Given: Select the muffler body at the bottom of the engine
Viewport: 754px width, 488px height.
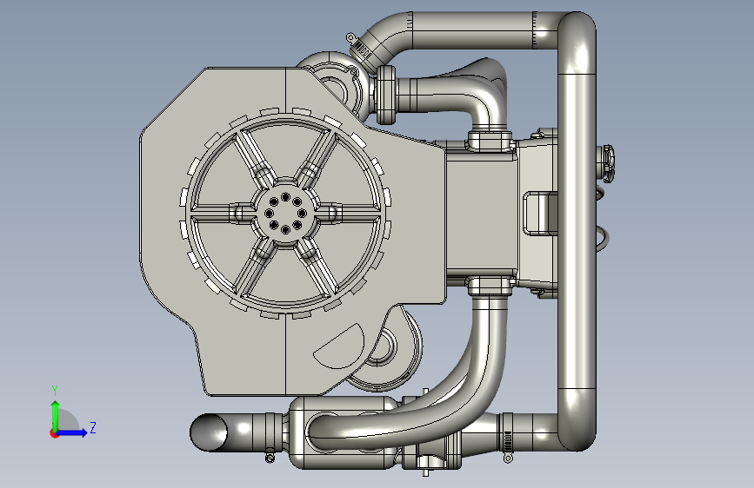Looking at the screenshot, I should [x=344, y=432].
